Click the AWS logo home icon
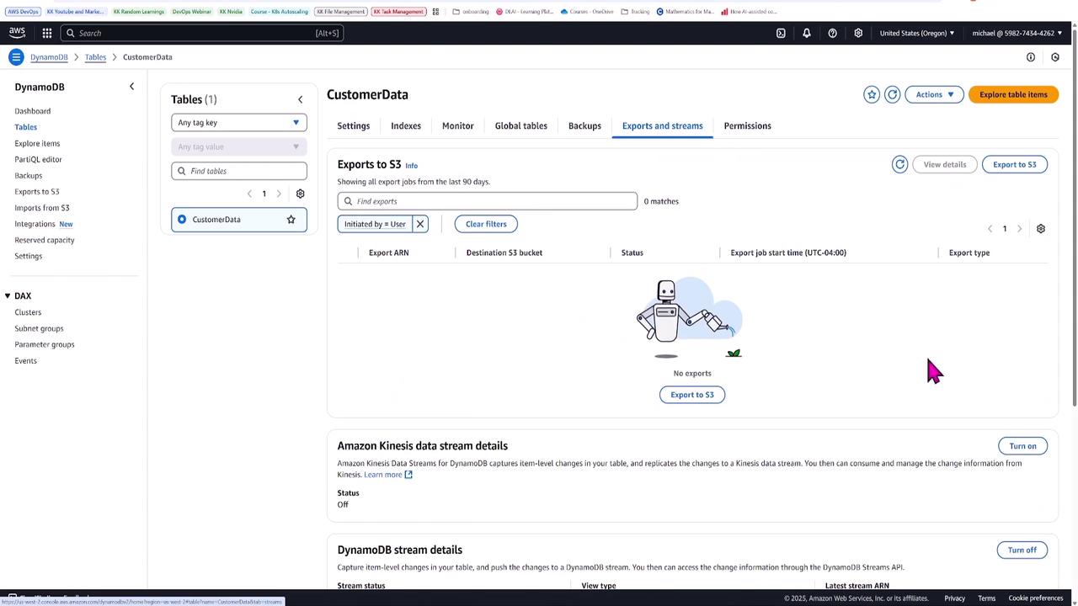The image size is (1078, 606). [x=18, y=33]
